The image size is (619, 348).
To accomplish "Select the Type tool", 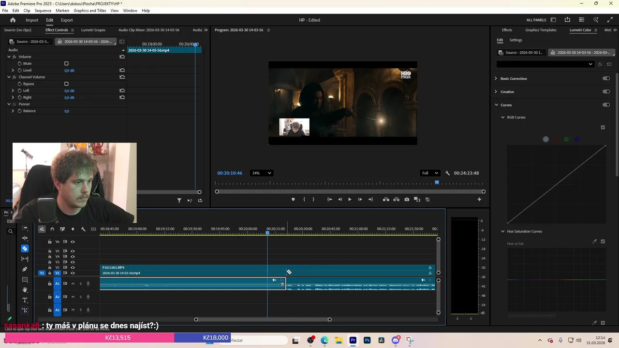I will (25, 300).
